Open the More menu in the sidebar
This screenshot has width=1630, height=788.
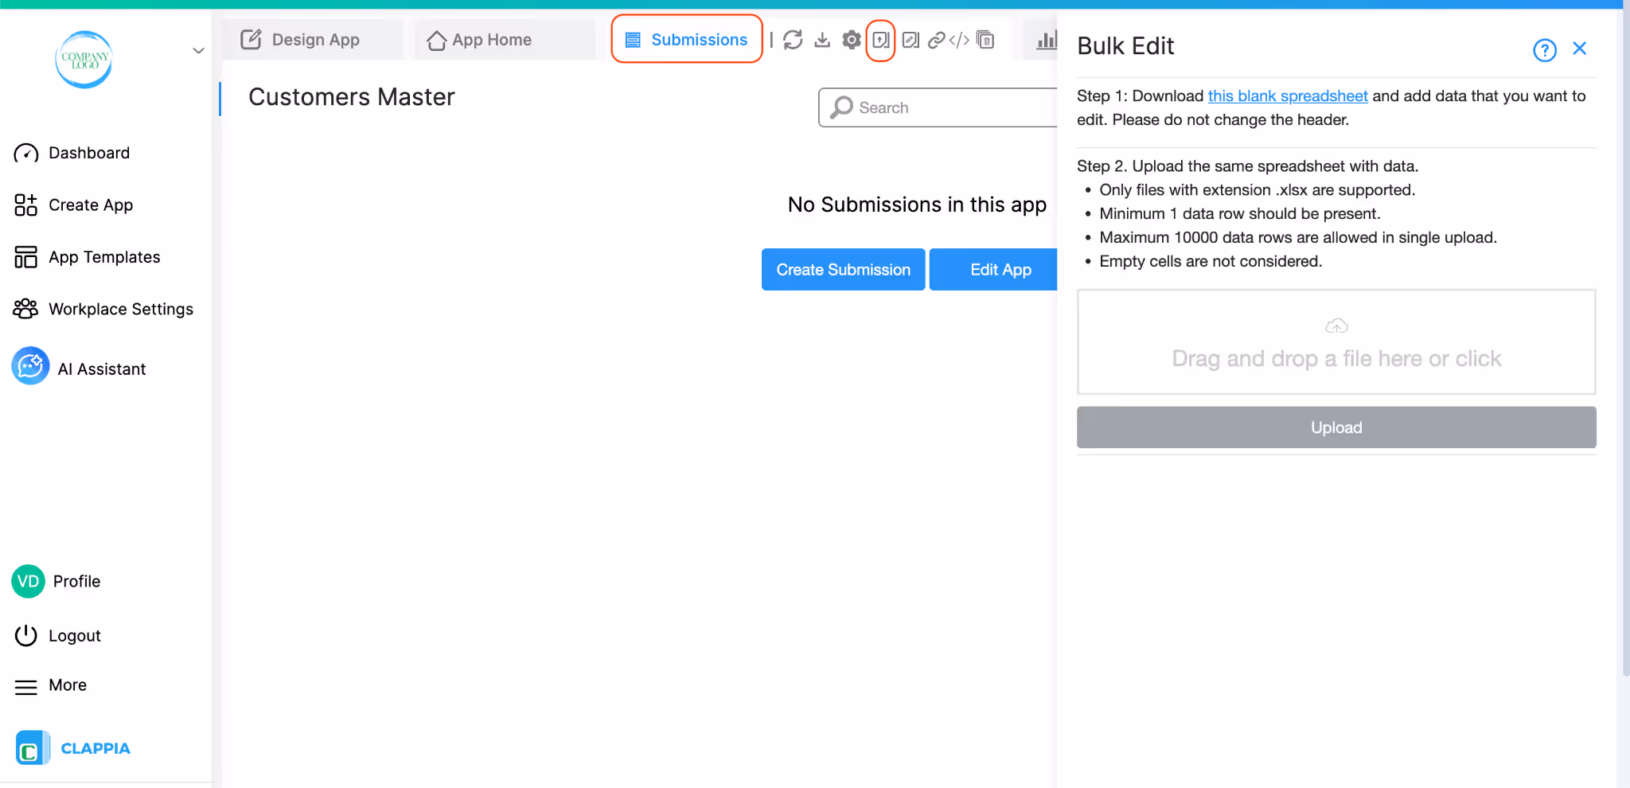(x=67, y=685)
